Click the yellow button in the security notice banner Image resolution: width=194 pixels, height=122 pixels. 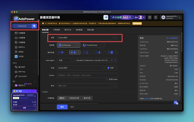pyautogui.click(x=137, y=23)
